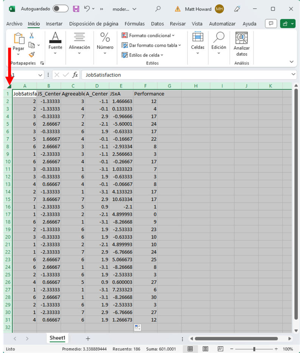Image resolution: width=300 pixels, height=353 pixels.
Task: Expand the Formato condicional dropdown
Action: (x=148, y=35)
